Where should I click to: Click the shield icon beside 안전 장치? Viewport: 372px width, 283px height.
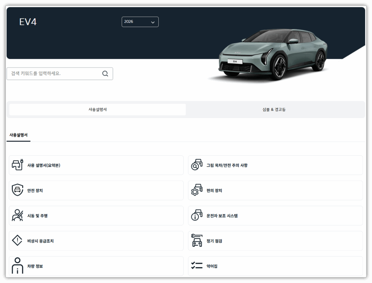(x=17, y=190)
